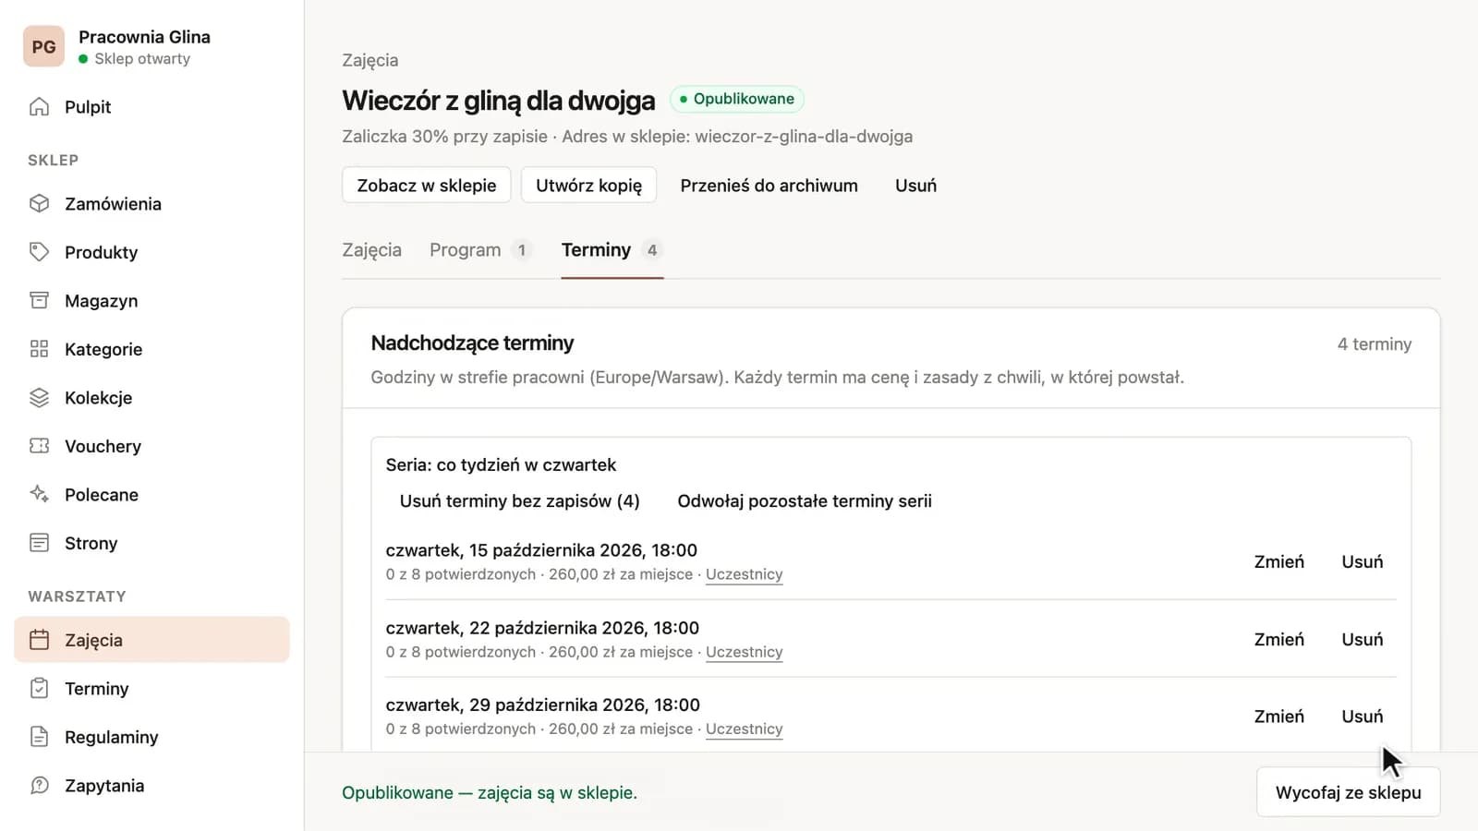Image resolution: width=1478 pixels, height=831 pixels.
Task: Click Usuń terminy bez zapisów (4)
Action: (x=519, y=501)
